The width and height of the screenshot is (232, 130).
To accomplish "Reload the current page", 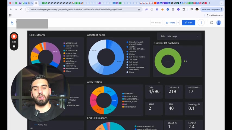I will pos(21,9).
